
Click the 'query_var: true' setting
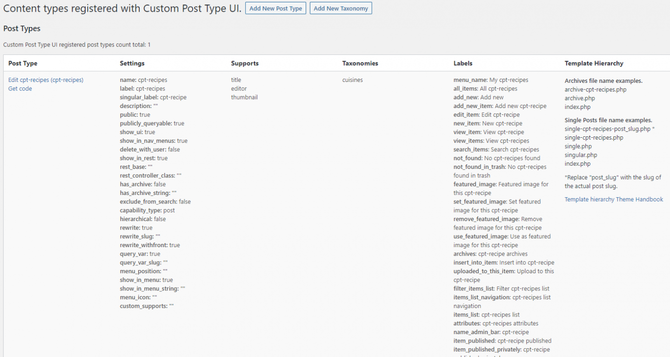(140, 254)
